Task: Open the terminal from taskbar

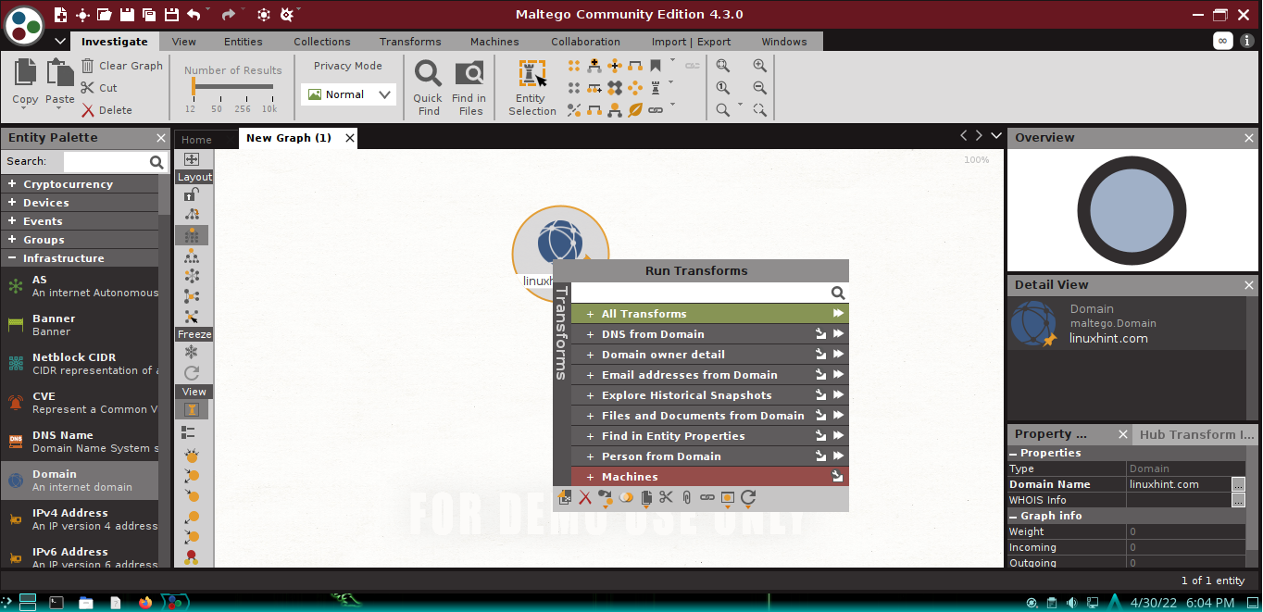Action: (56, 602)
